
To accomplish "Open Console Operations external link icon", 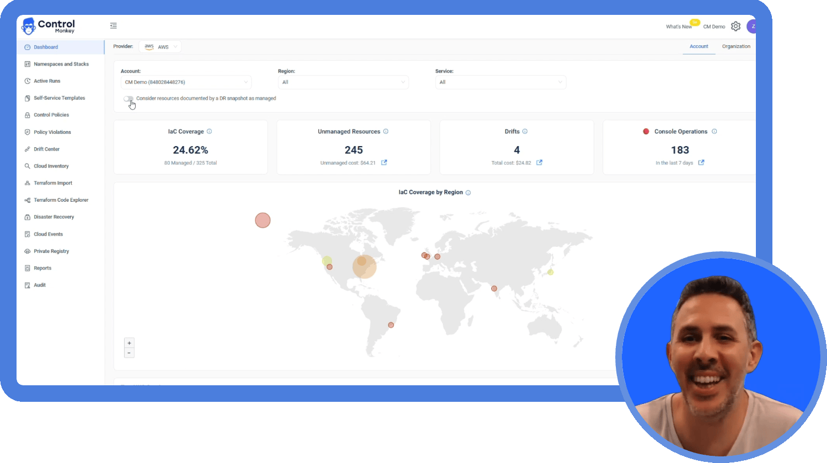I will click(x=701, y=163).
